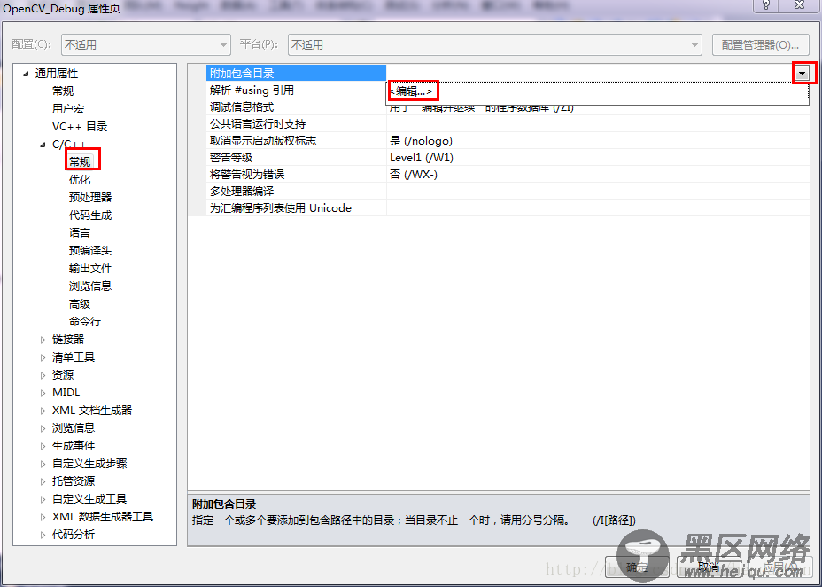Select the 多处理器编译 property
Image resolution: width=822 pixels, height=587 pixels.
[296, 191]
